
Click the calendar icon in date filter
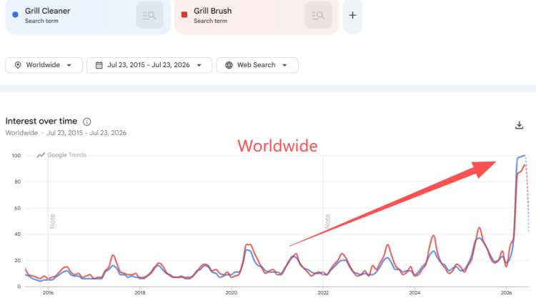tap(99, 65)
